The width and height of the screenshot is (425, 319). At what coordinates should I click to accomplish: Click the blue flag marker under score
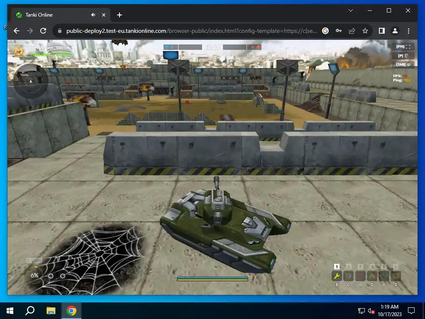coord(171,55)
